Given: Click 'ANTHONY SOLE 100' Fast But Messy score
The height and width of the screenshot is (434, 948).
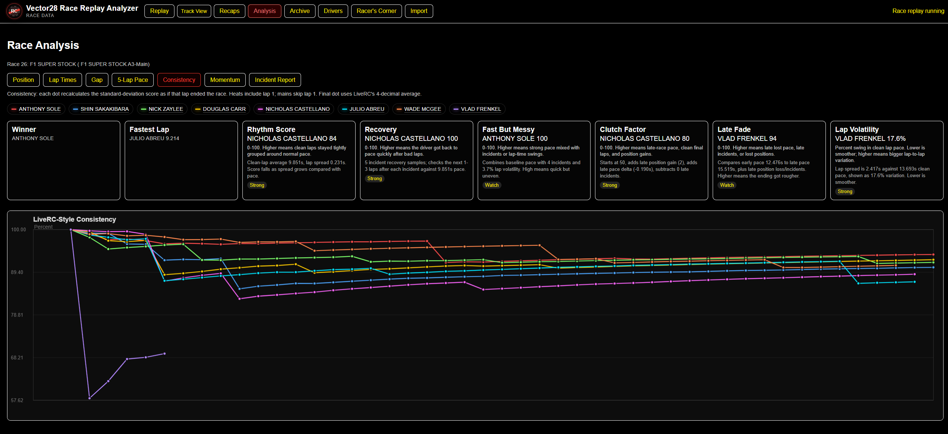Looking at the screenshot, I should [515, 139].
